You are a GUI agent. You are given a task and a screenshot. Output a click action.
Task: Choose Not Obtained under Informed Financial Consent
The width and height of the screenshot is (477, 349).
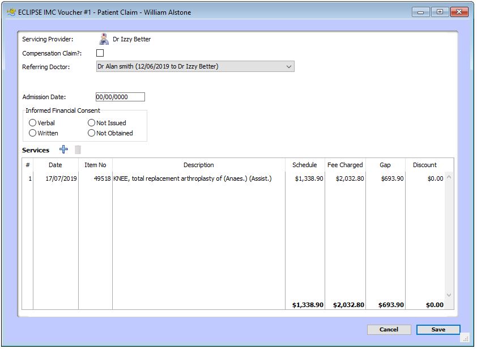click(91, 133)
